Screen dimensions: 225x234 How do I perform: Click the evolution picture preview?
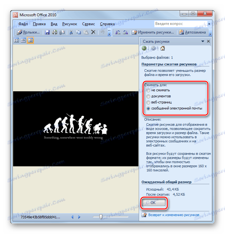pos(76,129)
